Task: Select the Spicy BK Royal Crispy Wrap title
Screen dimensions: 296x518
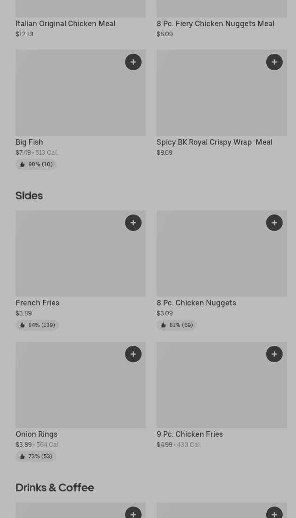Action: point(214,142)
